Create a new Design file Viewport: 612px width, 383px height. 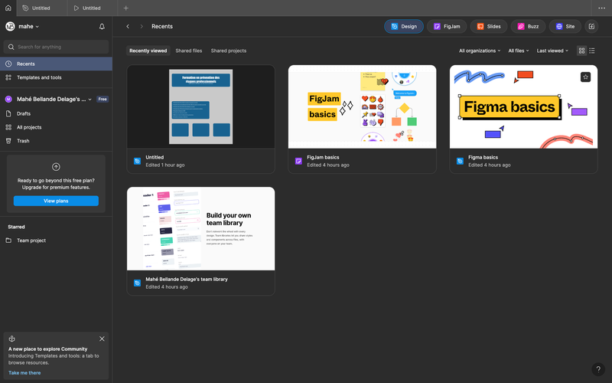(x=404, y=27)
